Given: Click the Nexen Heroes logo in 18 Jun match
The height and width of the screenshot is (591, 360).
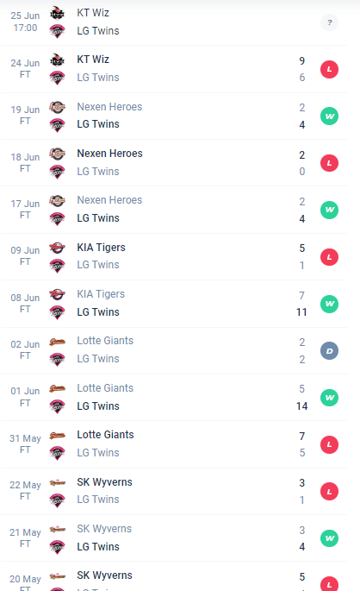Looking at the screenshot, I should point(57,154).
